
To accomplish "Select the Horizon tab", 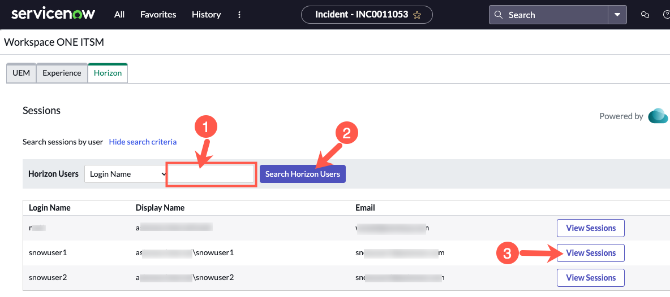I will tap(108, 73).
